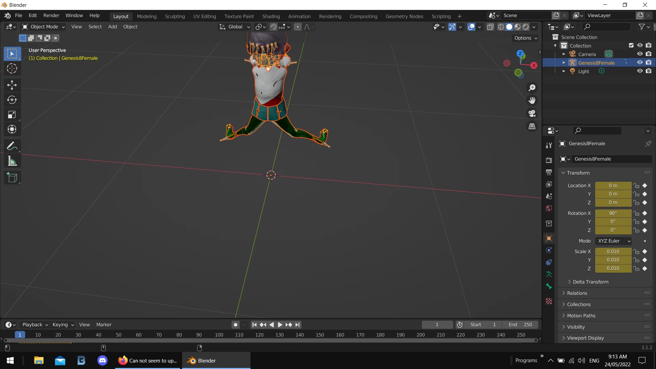The width and height of the screenshot is (656, 369).
Task: Open the XYZ Euler rotation mode dropdown
Action: 614,241
